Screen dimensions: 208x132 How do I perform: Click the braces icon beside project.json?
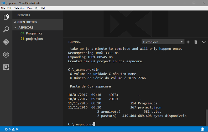tap(22, 39)
